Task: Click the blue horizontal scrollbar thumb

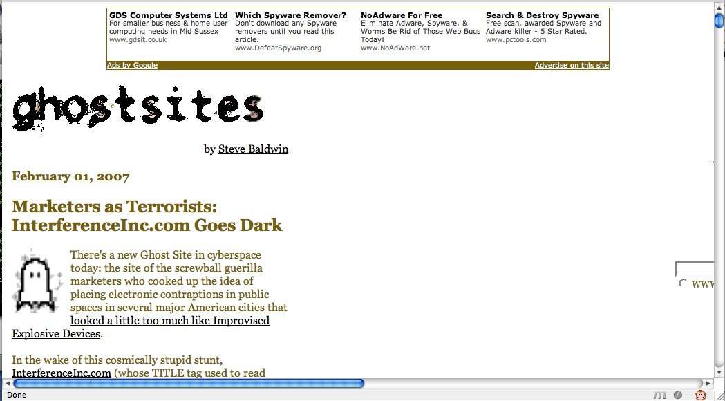Action: 188,383
